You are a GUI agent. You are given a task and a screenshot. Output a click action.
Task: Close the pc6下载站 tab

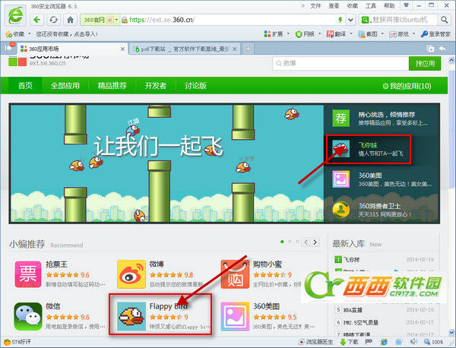click(235, 49)
